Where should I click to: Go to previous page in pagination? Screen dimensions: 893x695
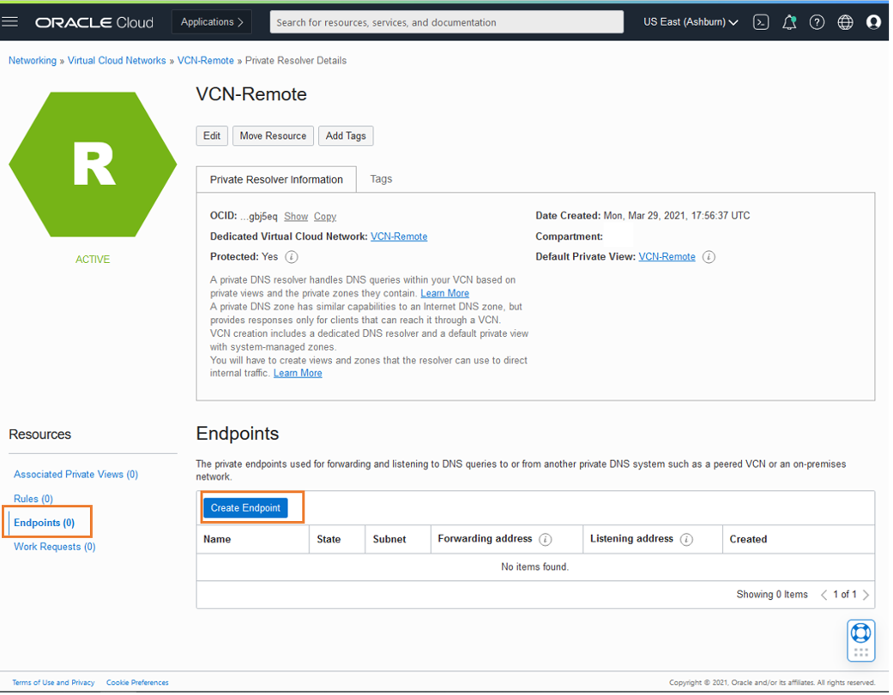(x=824, y=595)
